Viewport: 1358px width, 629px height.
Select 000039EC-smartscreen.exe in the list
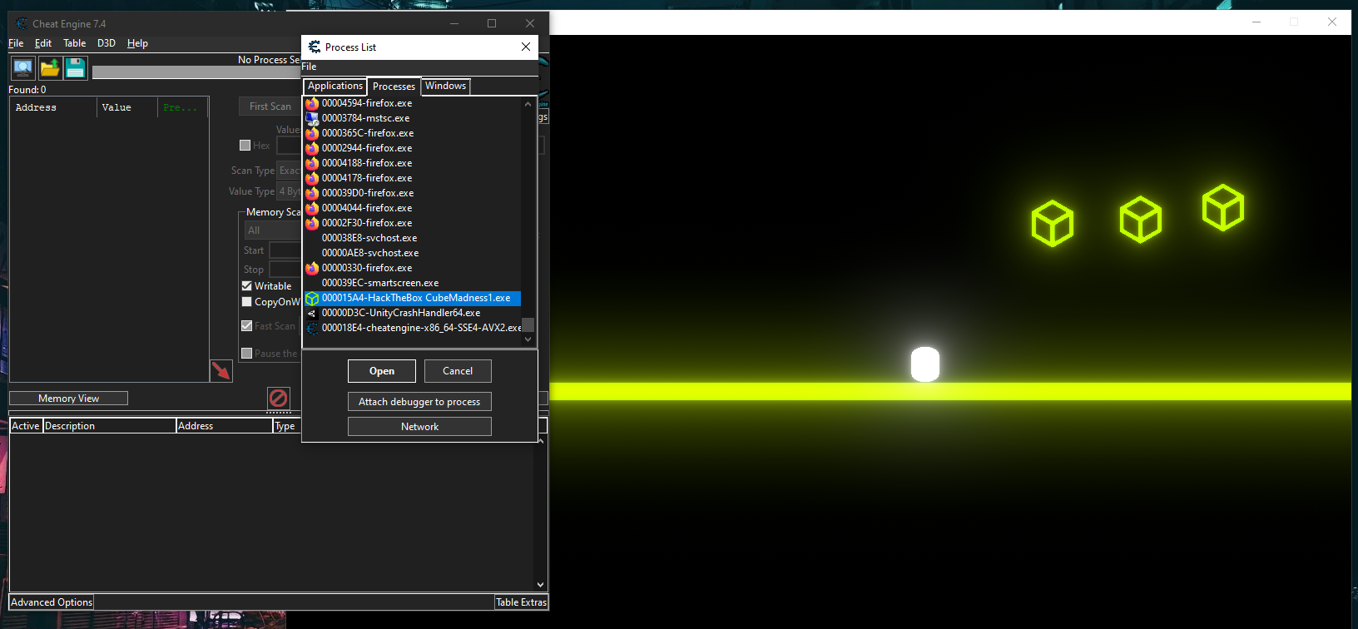(x=413, y=283)
